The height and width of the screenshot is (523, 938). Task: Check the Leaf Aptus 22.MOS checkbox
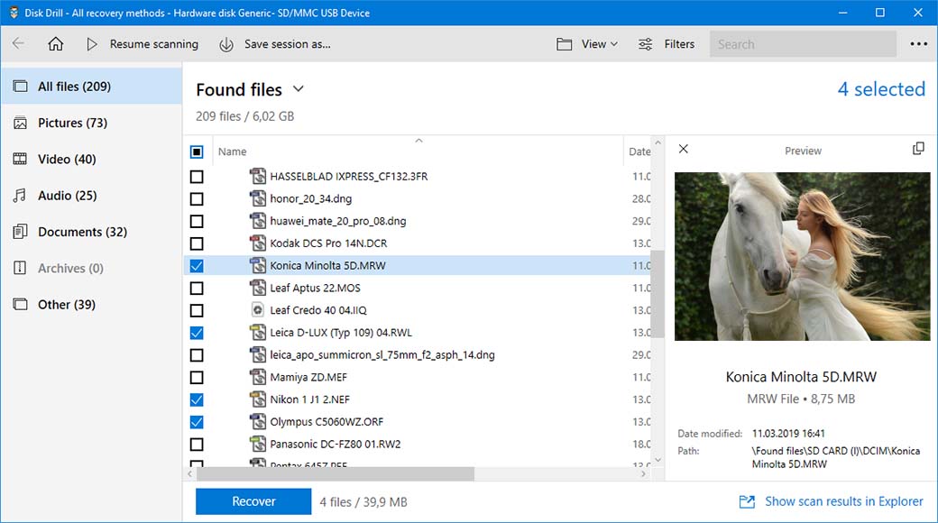click(197, 289)
